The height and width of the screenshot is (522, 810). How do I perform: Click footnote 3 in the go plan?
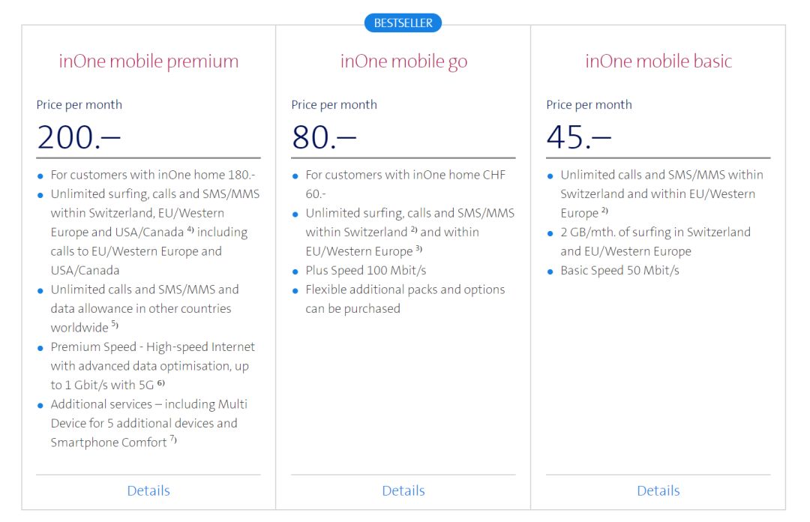tap(419, 249)
